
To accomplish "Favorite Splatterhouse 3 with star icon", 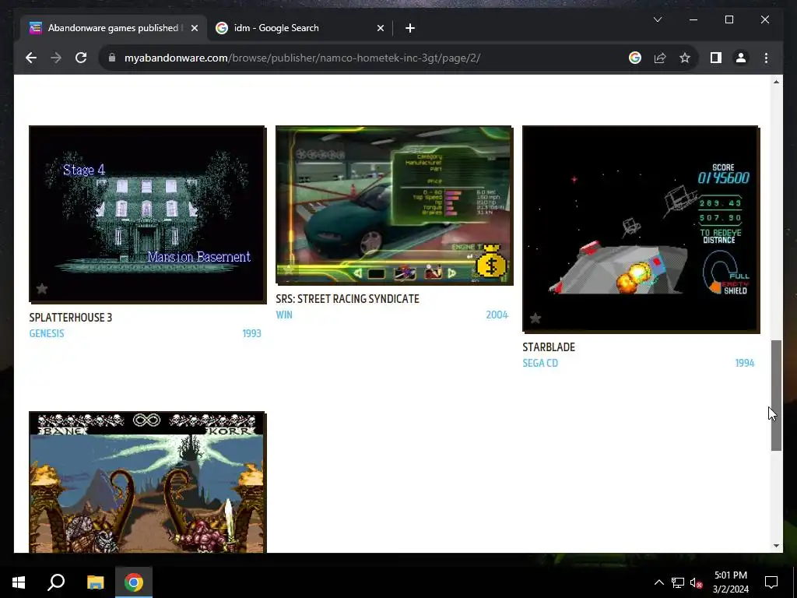I will [42, 289].
